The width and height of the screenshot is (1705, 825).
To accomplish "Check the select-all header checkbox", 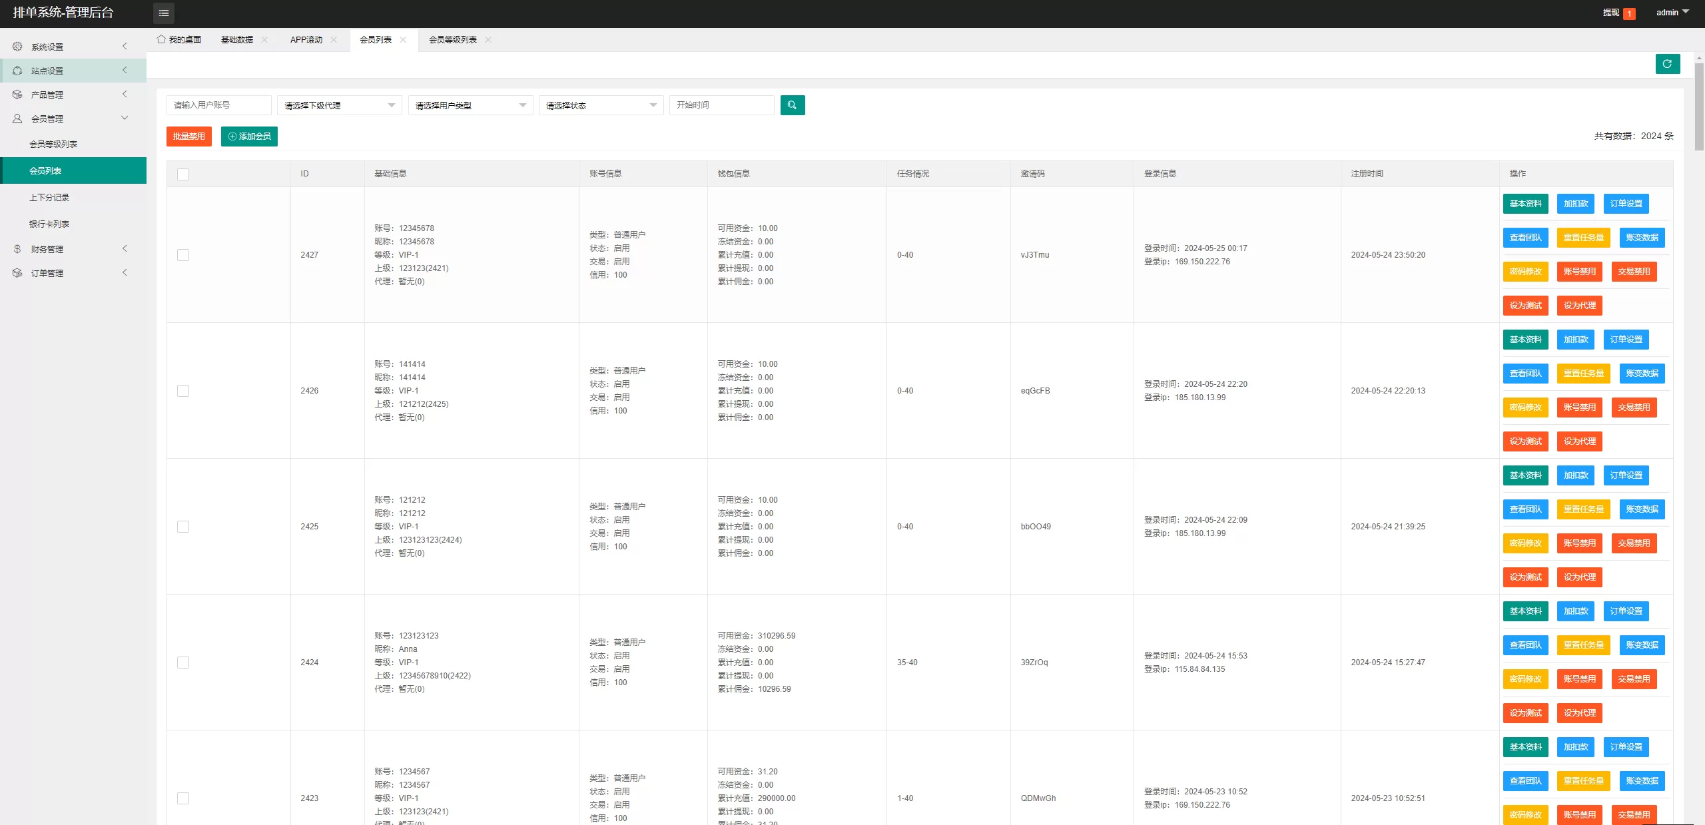I will (183, 174).
